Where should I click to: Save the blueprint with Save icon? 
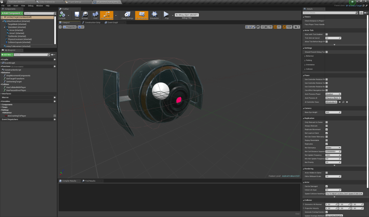click(77, 14)
